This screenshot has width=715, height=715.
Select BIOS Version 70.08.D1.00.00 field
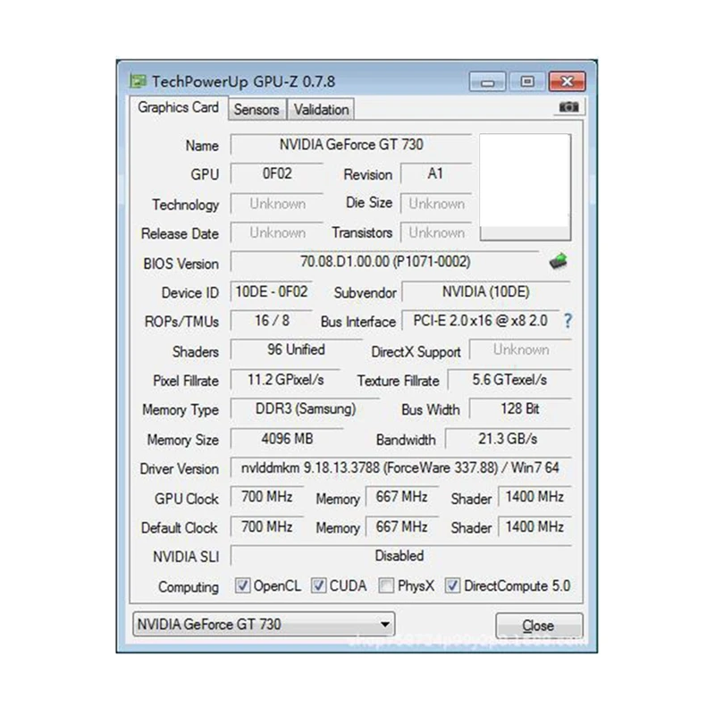coord(385,262)
